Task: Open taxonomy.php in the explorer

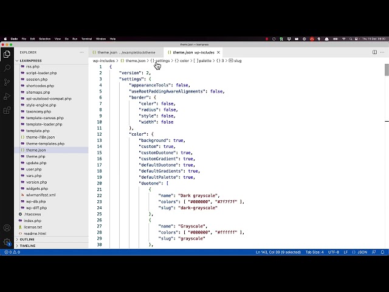Action: coord(38,111)
